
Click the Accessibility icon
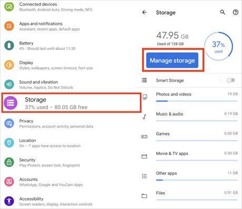point(9,201)
